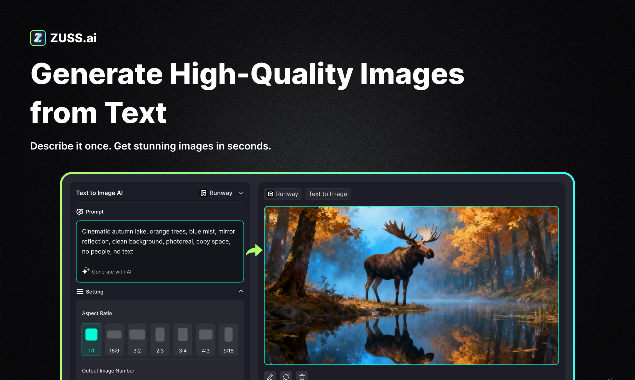The height and width of the screenshot is (380, 635).
Task: Switch aspect ratio to 3:4
Action: (182, 339)
